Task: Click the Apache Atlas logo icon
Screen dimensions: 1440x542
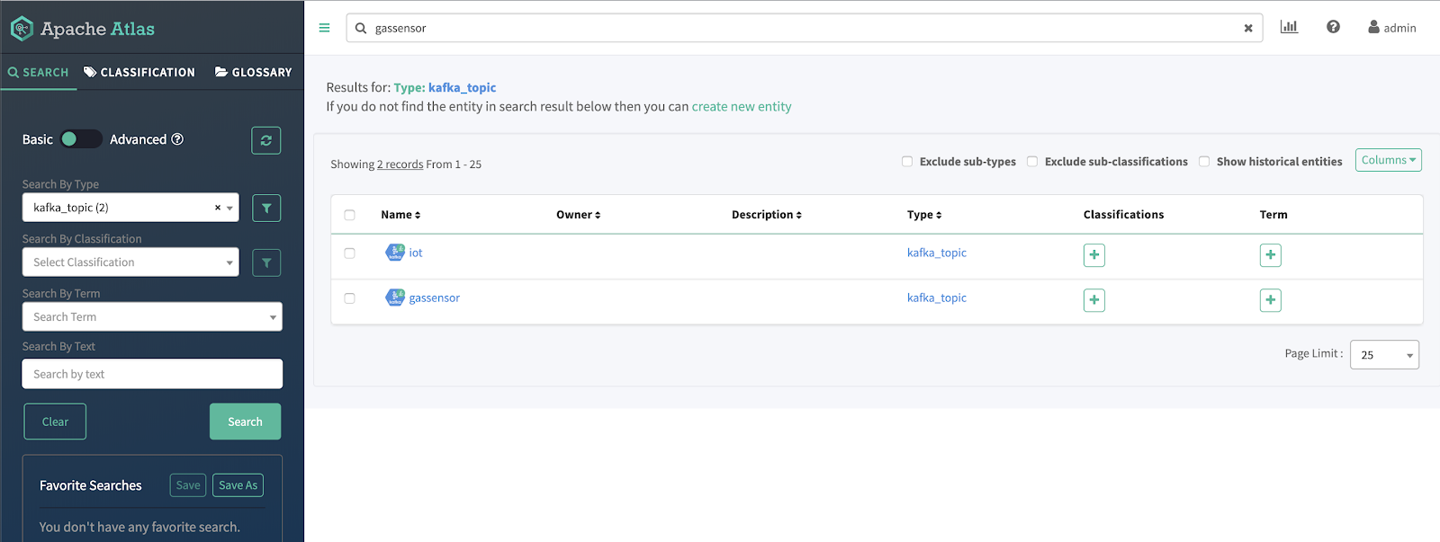Action: pyautogui.click(x=22, y=29)
